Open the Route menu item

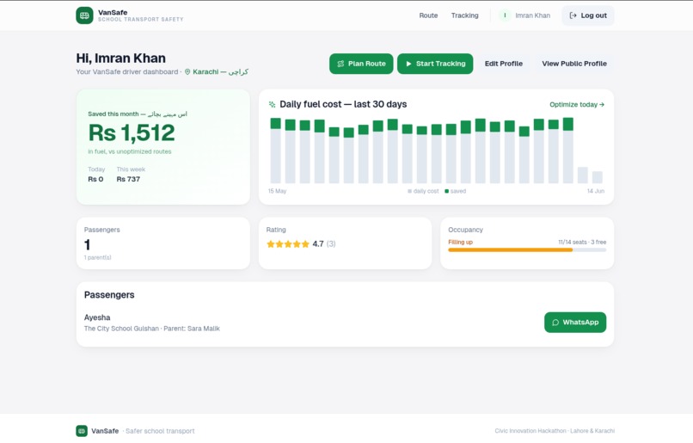coord(428,15)
